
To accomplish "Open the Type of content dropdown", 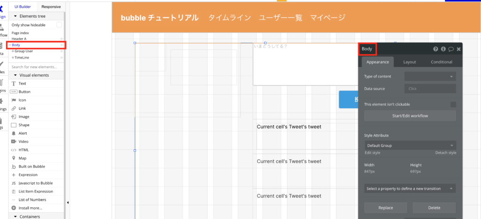I will click(430, 77).
